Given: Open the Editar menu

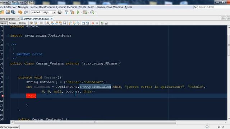Looking at the screenshot, I should pos(8,7).
